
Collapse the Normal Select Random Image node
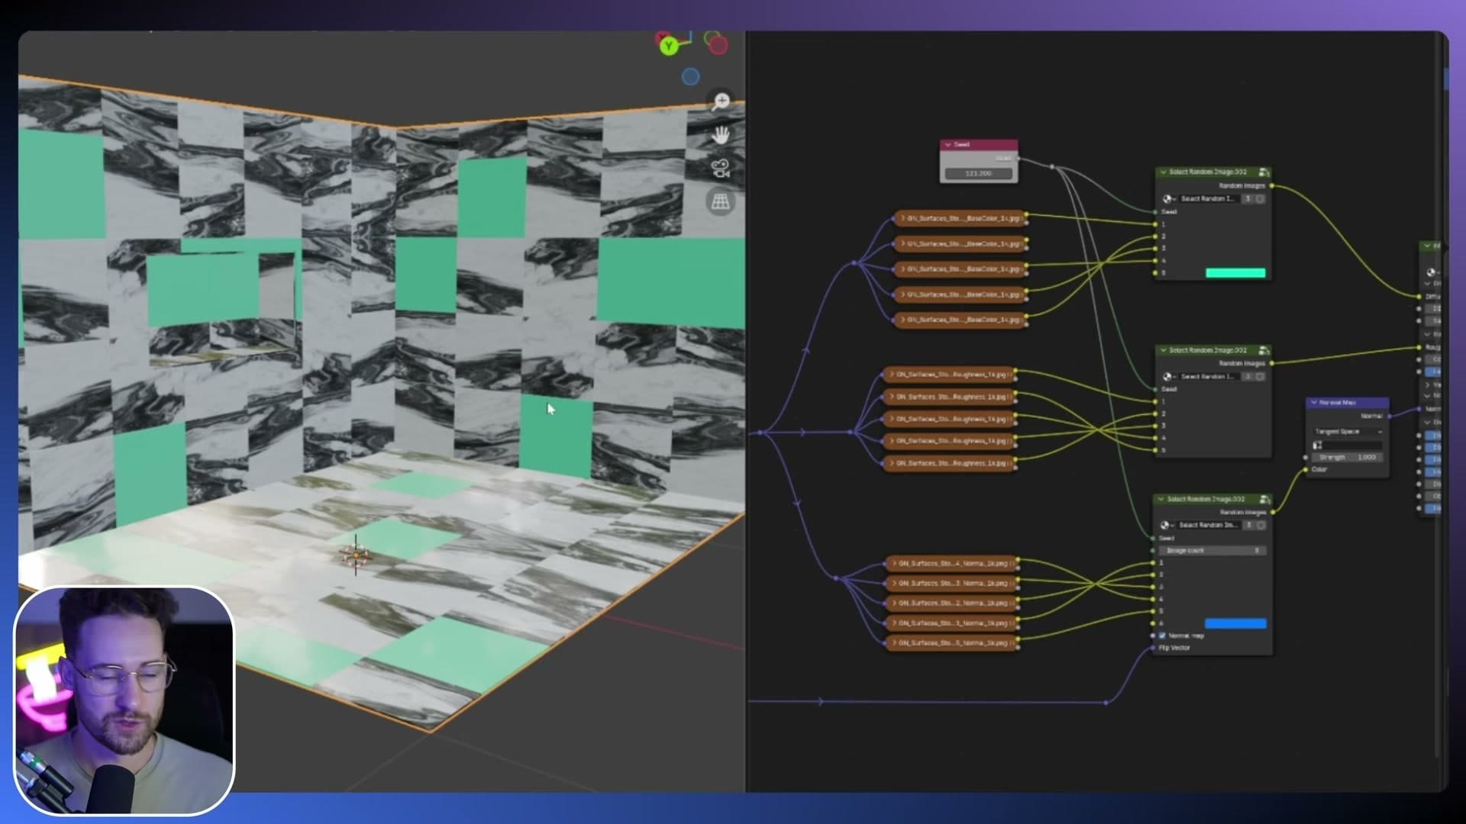(1161, 499)
